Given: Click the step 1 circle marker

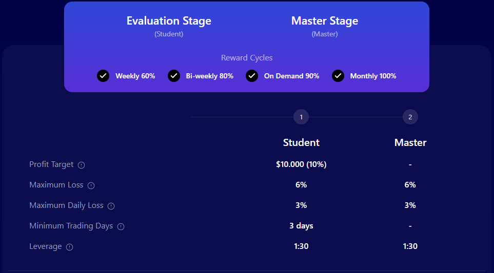Looking at the screenshot, I should [x=301, y=117].
